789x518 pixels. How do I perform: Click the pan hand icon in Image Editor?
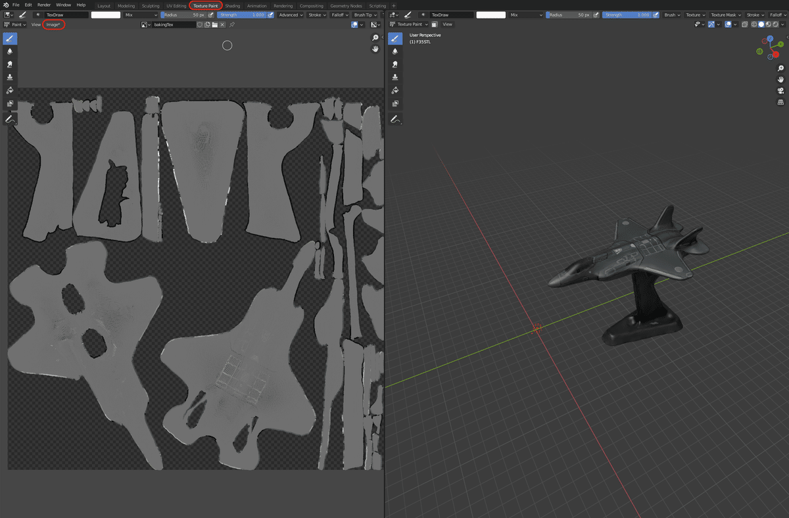point(375,49)
